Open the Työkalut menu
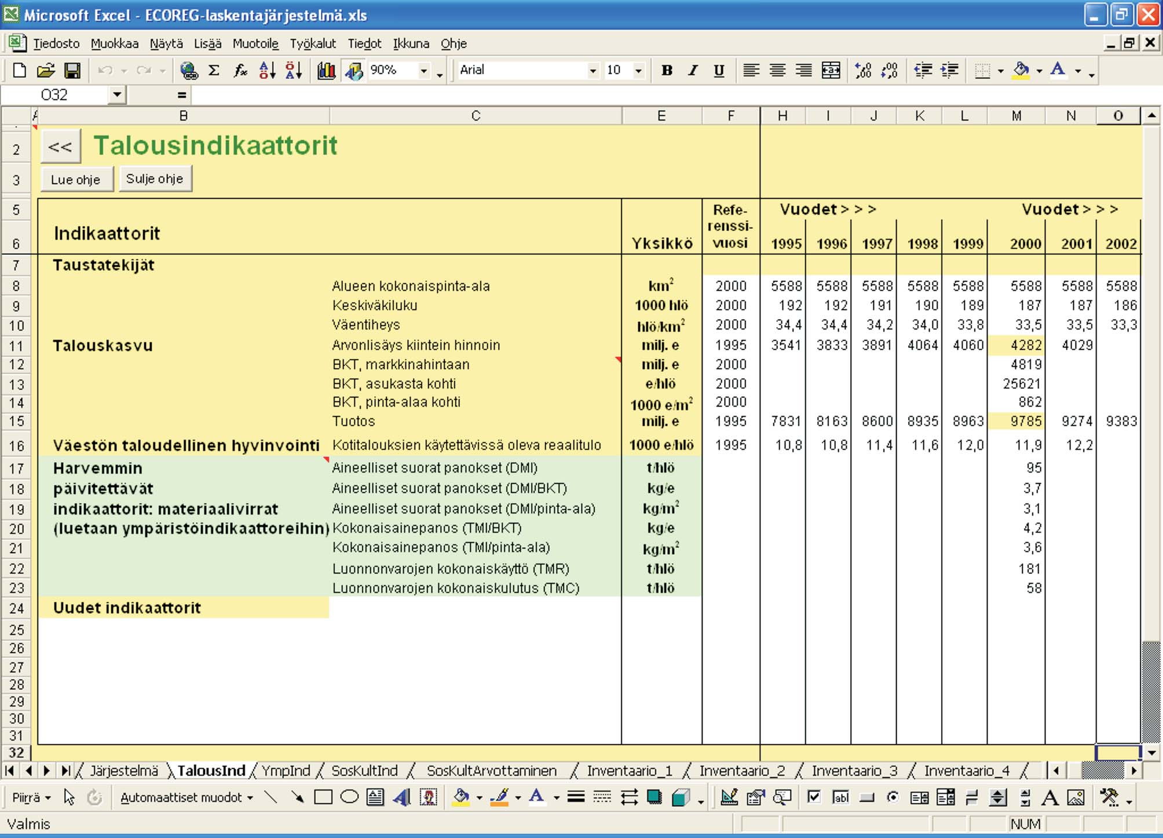Viewport: 1163px width, 838px height. click(x=313, y=43)
